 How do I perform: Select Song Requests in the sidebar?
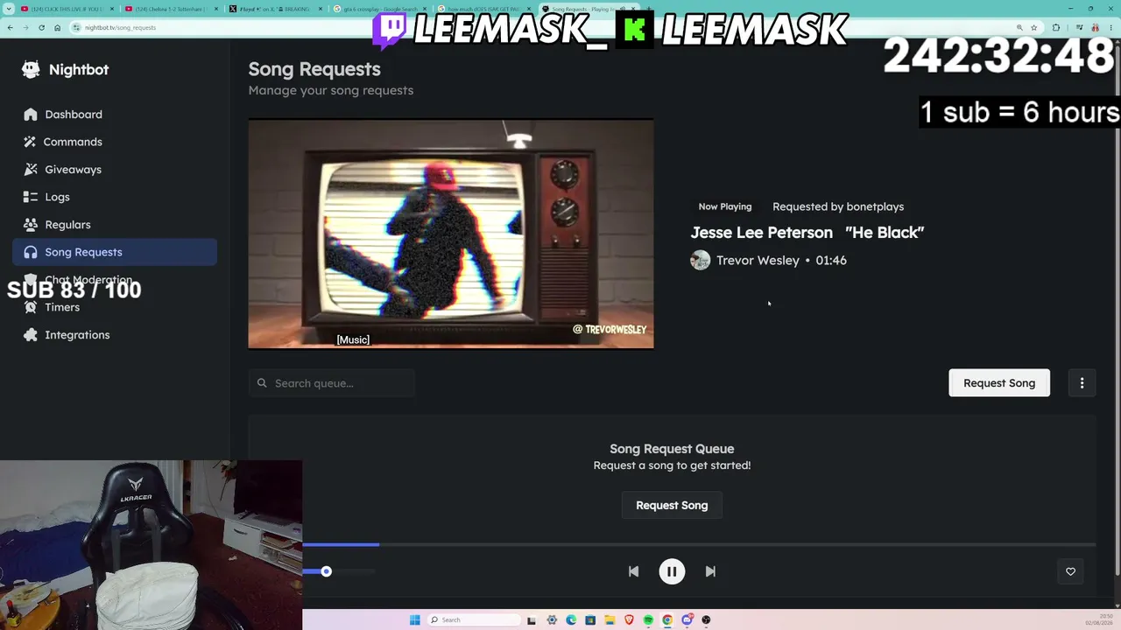pos(115,252)
